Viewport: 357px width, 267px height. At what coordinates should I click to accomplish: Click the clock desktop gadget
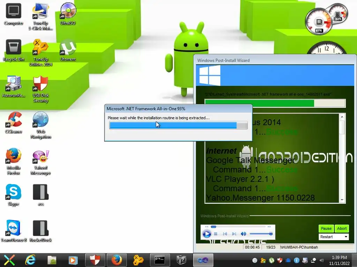click(x=327, y=48)
